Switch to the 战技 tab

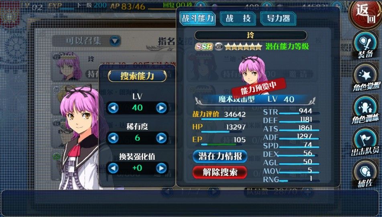pos(238,18)
